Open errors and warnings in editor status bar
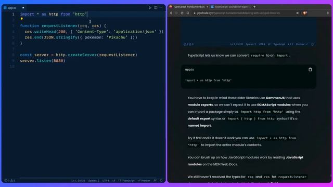The image size is (333, 187). [10, 180]
